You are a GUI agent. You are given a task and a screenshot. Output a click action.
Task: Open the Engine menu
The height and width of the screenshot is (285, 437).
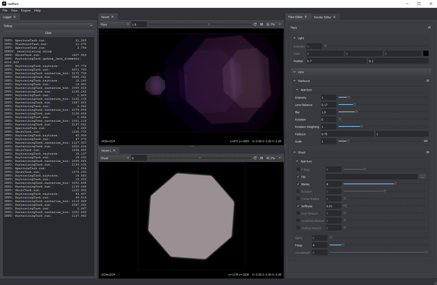tap(26, 10)
